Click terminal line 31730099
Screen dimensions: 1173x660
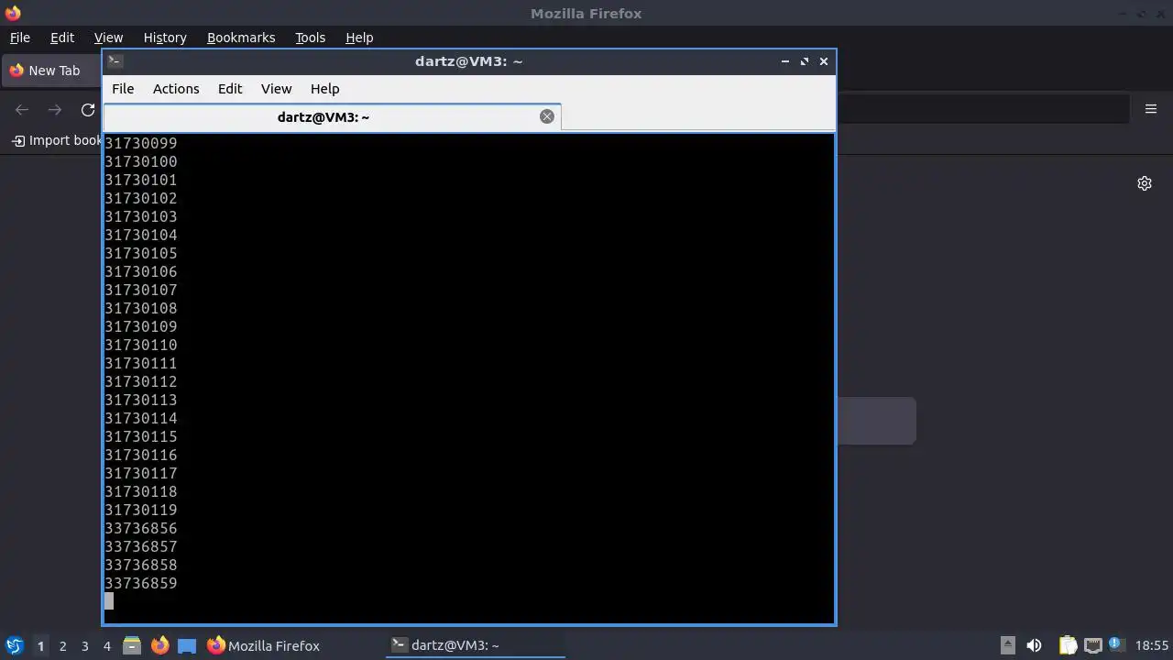141,143
